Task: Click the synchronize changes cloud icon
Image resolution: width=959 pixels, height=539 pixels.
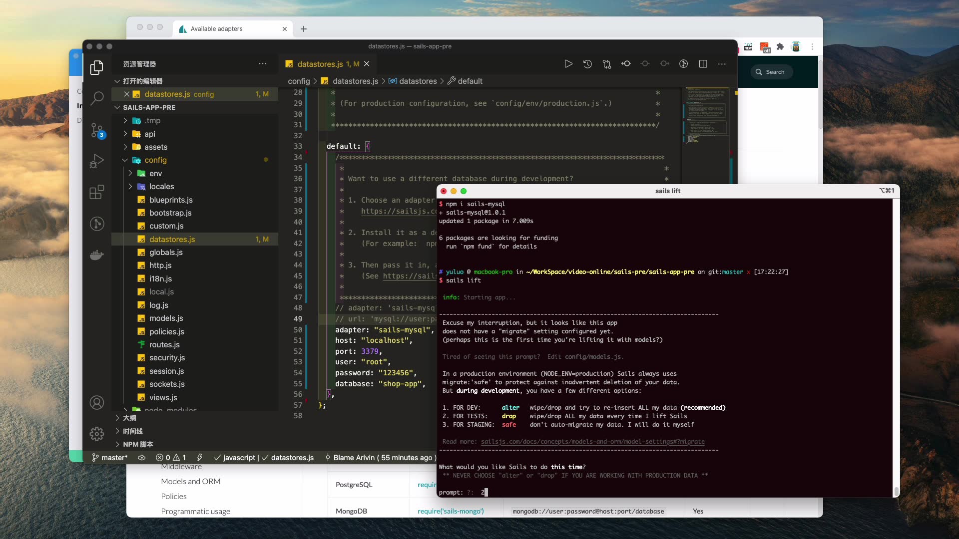Action: [142, 458]
